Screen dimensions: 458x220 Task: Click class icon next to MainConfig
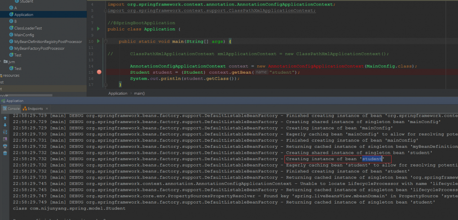click(x=11, y=35)
